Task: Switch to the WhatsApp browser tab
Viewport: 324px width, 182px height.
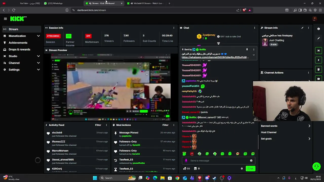Action: pyautogui.click(x=62, y=3)
